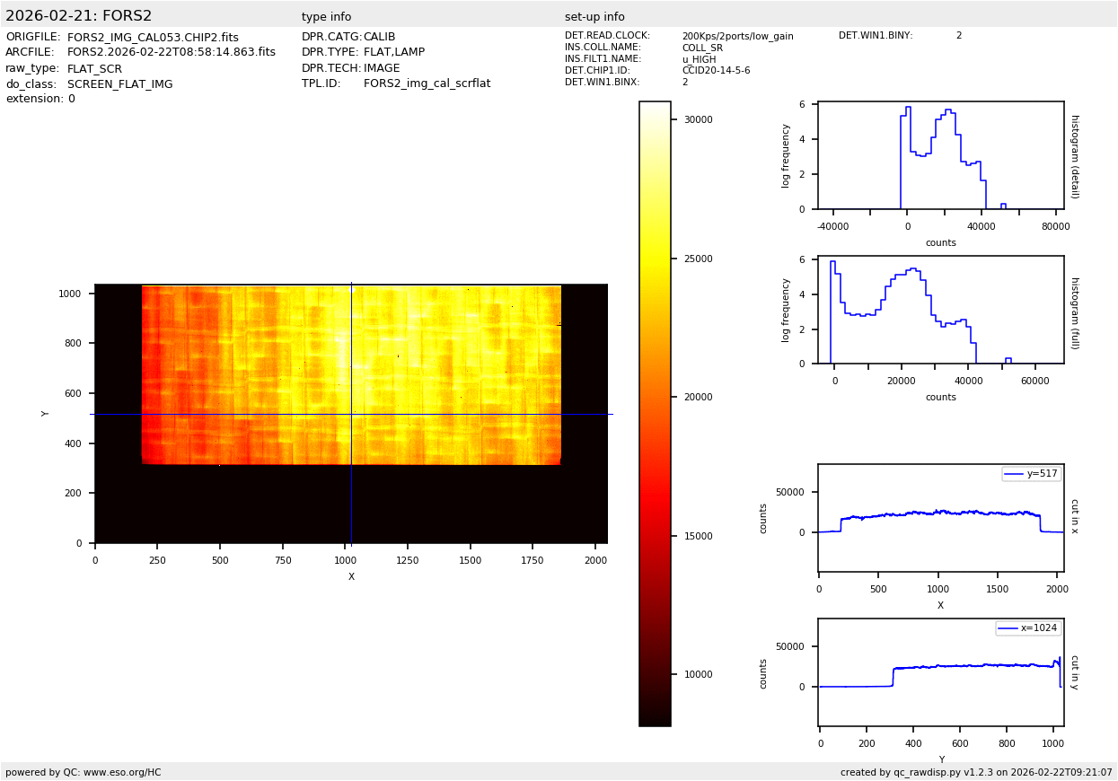Click the ARCFILE name FORS2.2026-02-22T08:58:14.863.fits
The image size is (1118, 781).
pyautogui.click(x=172, y=53)
